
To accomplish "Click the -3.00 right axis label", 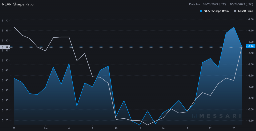I will [250, 64].
